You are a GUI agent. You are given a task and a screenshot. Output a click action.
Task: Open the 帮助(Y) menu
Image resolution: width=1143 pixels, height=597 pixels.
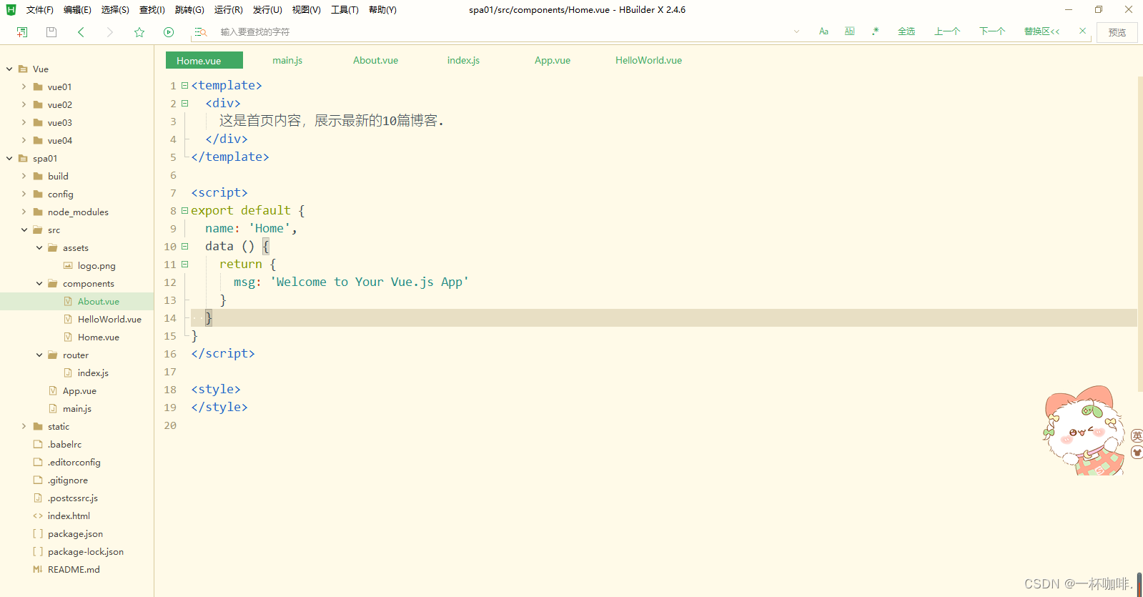tap(382, 10)
